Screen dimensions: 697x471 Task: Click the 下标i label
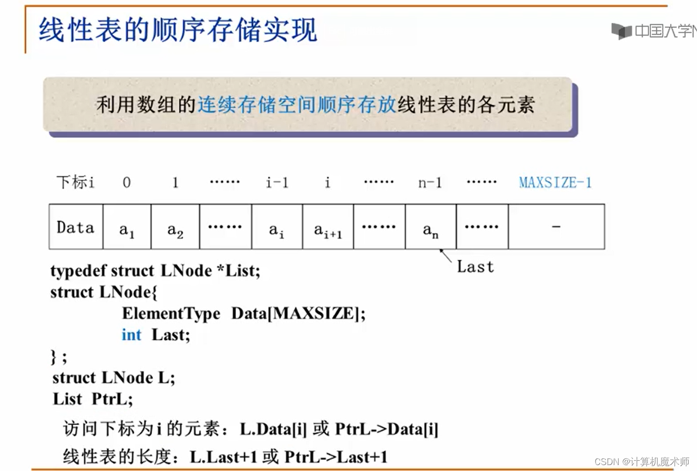(x=75, y=182)
